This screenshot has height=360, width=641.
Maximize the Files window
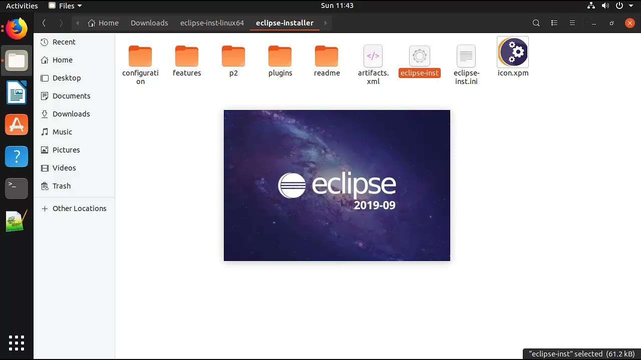click(611, 23)
